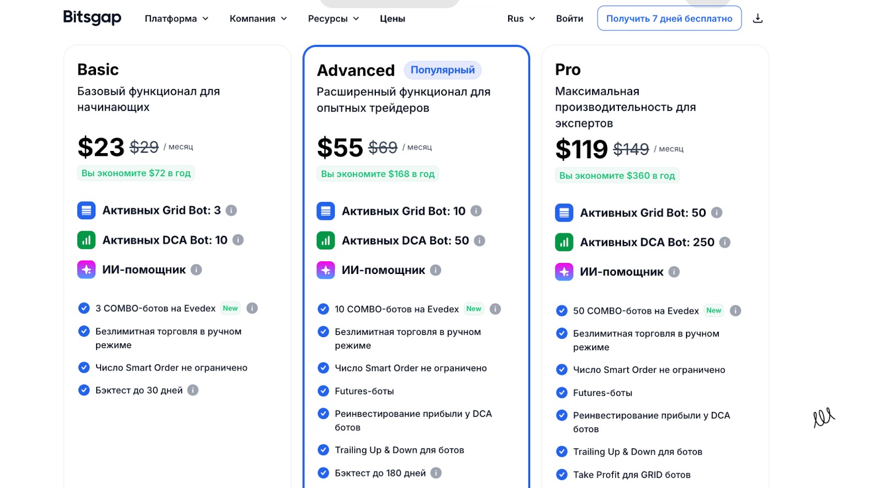The image size is (878, 488).
Task: Expand the Платформа menu
Action: (177, 19)
